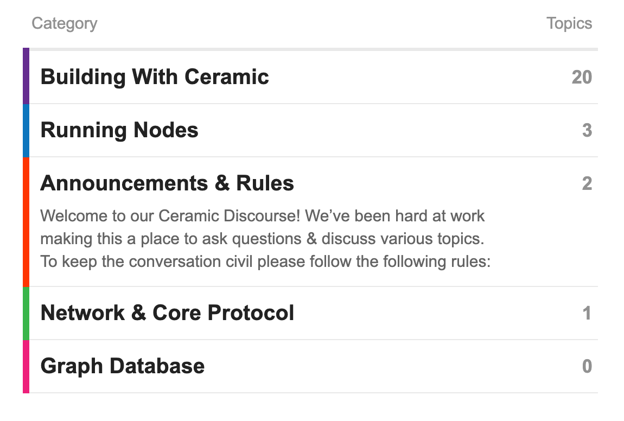This screenshot has width=624, height=421.
Task: Click the green Network & Core Protocol bar
Action: point(26,313)
